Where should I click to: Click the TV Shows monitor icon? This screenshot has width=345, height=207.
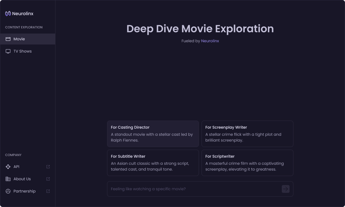(x=8, y=51)
